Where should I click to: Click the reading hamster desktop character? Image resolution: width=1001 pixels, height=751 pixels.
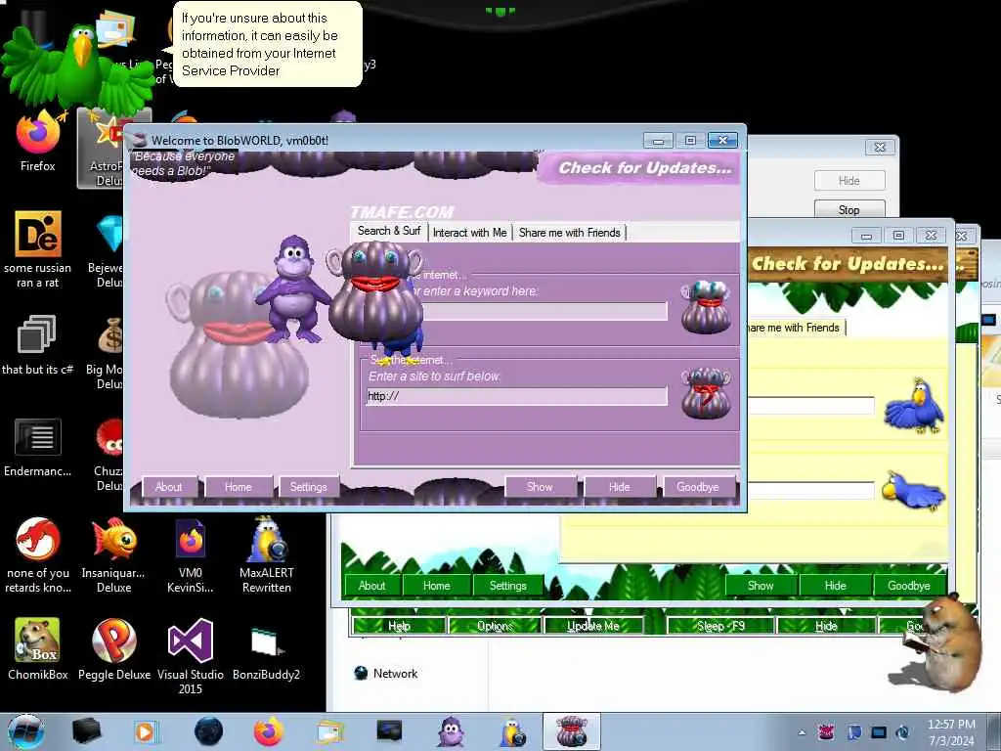[x=943, y=643]
